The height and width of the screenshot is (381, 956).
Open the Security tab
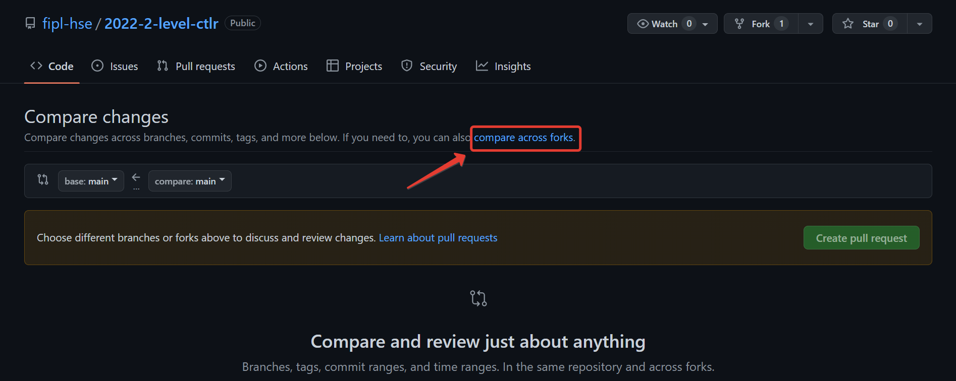(x=429, y=66)
